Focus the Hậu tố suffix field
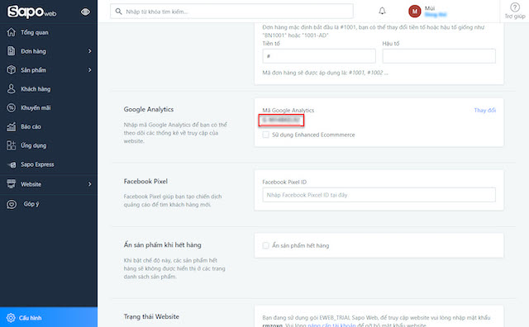529x327 pixels. [439, 56]
